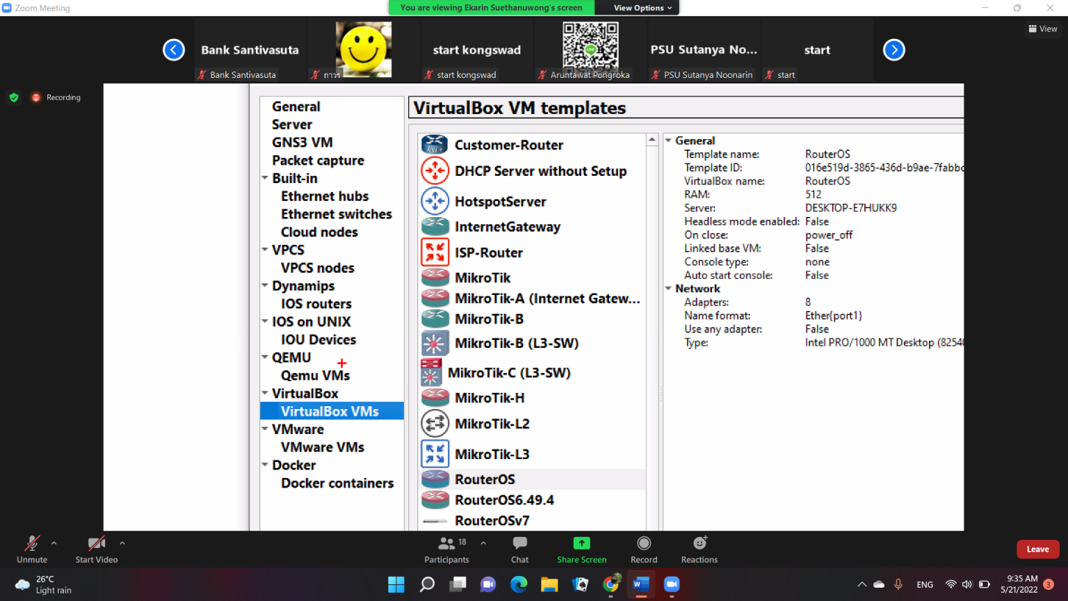Open the Zoom Chat panel
Image resolution: width=1068 pixels, height=601 pixels.
click(x=519, y=543)
